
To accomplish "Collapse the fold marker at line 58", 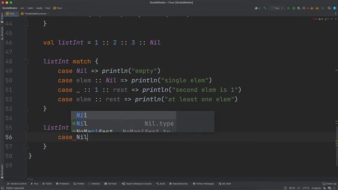I will click(x=26, y=156).
